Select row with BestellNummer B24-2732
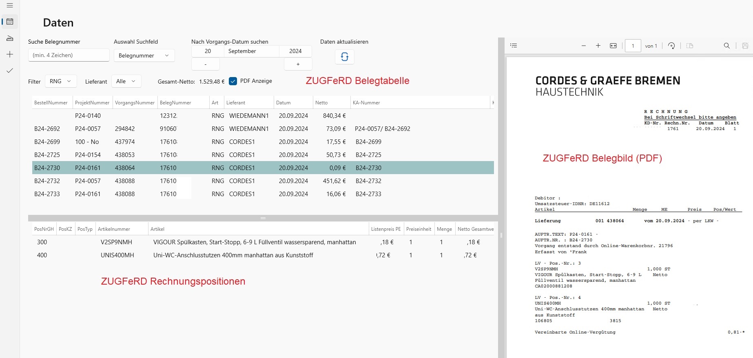The image size is (753, 358). click(263, 181)
